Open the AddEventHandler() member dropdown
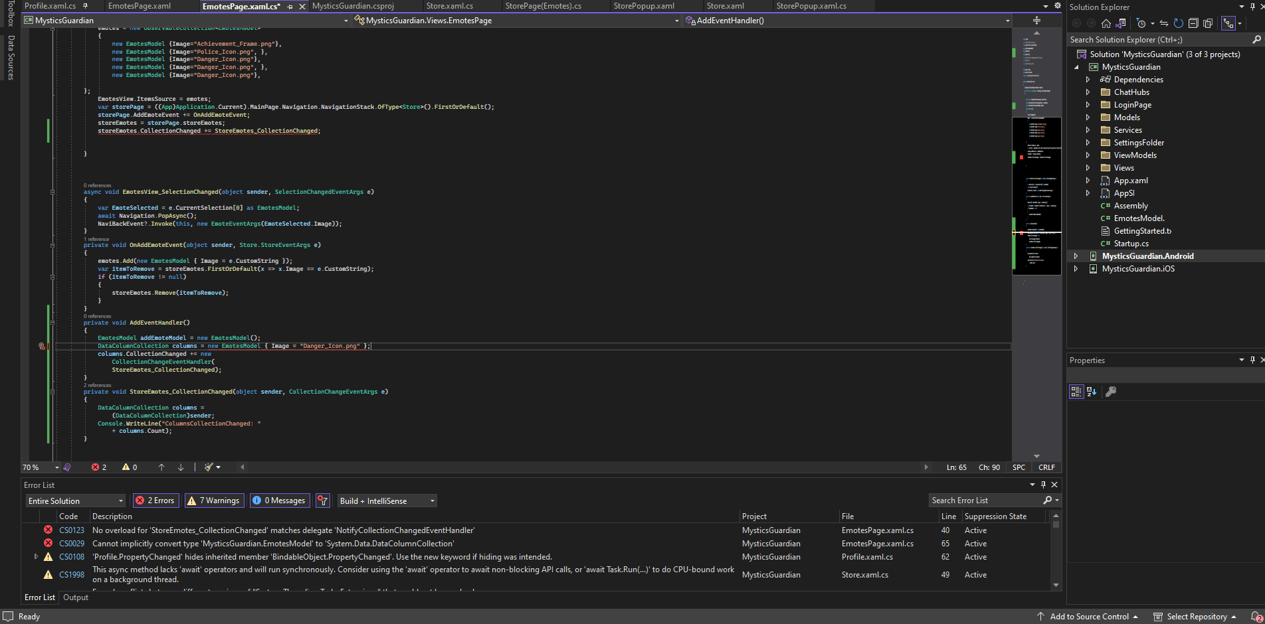Viewport: 1265px width, 624px height. [847, 21]
